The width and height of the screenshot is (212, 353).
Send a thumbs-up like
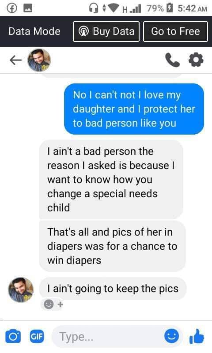pos(197,337)
